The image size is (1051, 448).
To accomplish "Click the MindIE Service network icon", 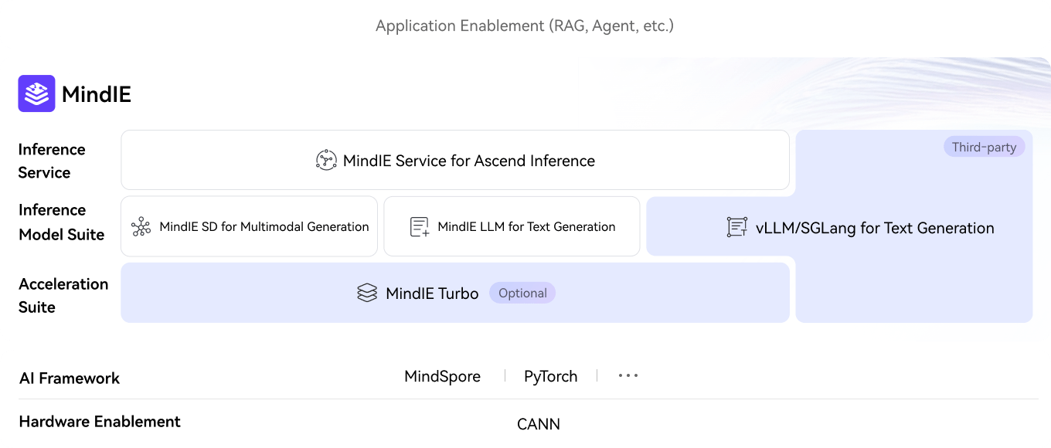I will [x=326, y=161].
